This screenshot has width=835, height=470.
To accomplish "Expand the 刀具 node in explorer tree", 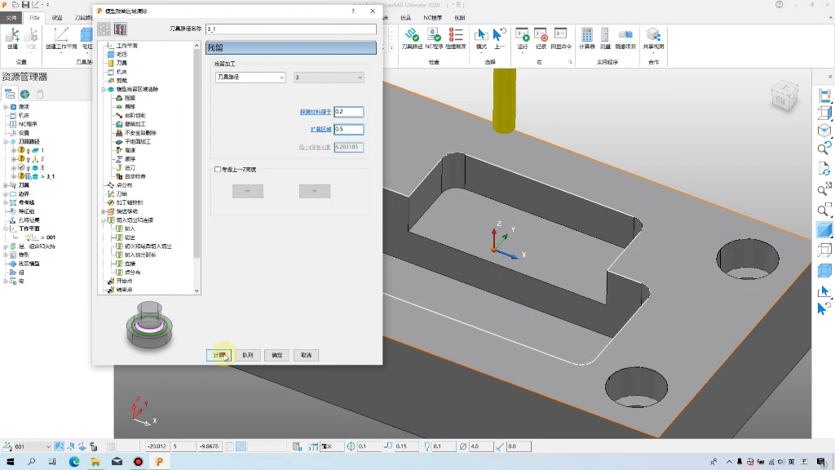I will pyautogui.click(x=6, y=185).
